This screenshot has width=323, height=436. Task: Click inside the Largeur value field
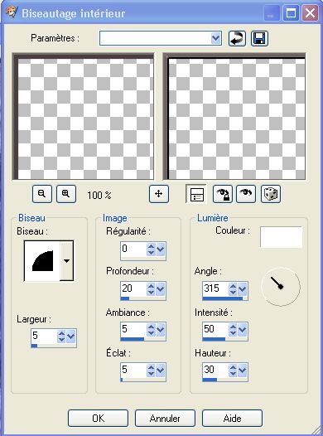point(44,336)
